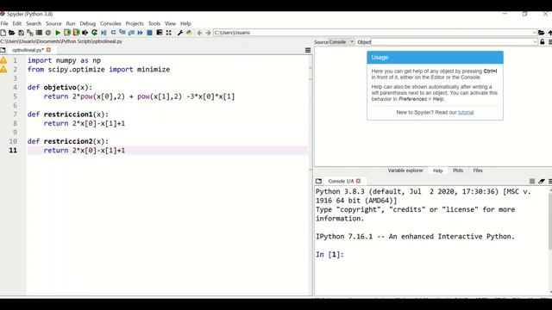Viewport: 552px width, 310px height.
Task: Click the Debug file icon
Action: tap(103, 33)
